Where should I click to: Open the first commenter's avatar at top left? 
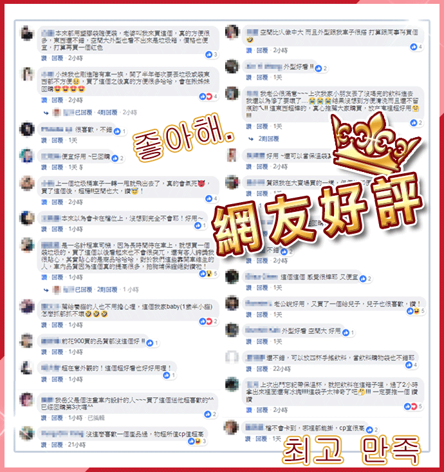pos(27,33)
